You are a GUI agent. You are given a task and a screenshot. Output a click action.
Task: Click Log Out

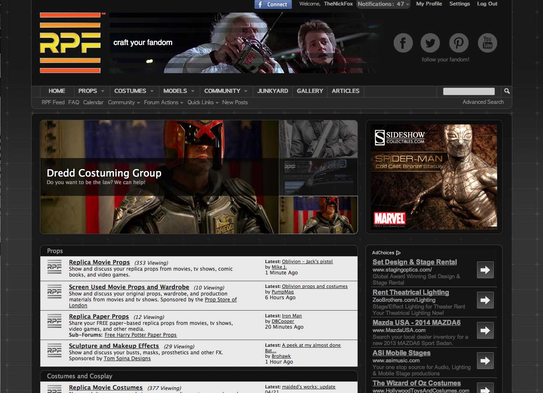tap(487, 4)
